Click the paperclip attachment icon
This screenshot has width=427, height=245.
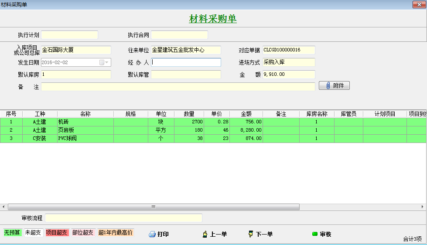pyautogui.click(x=327, y=86)
